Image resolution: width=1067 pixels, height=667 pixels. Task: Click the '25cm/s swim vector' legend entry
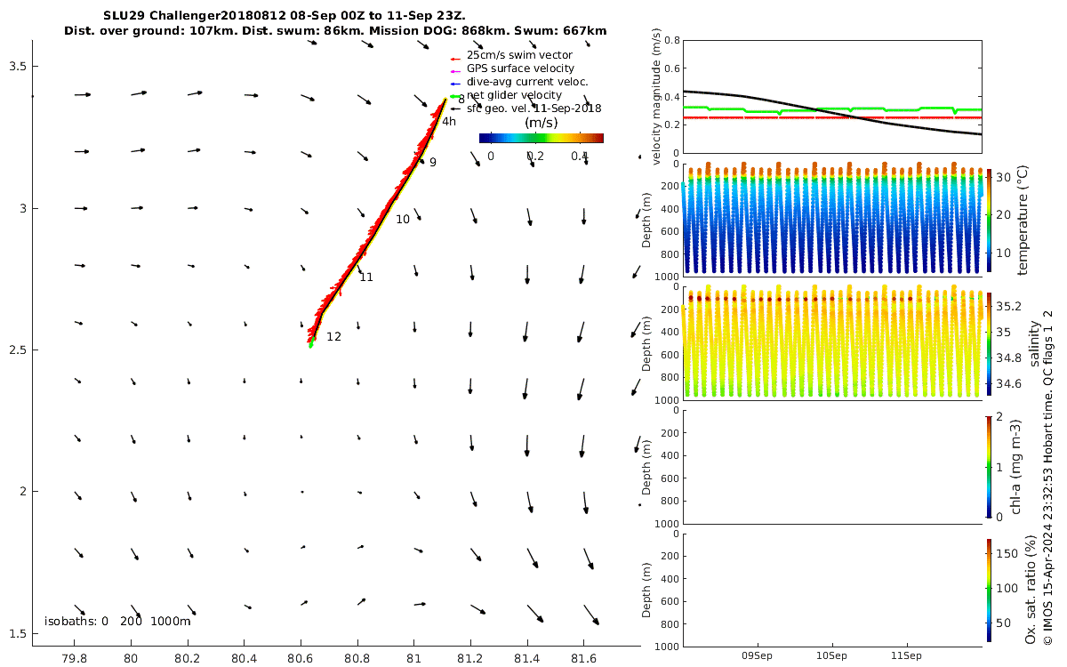[519, 55]
